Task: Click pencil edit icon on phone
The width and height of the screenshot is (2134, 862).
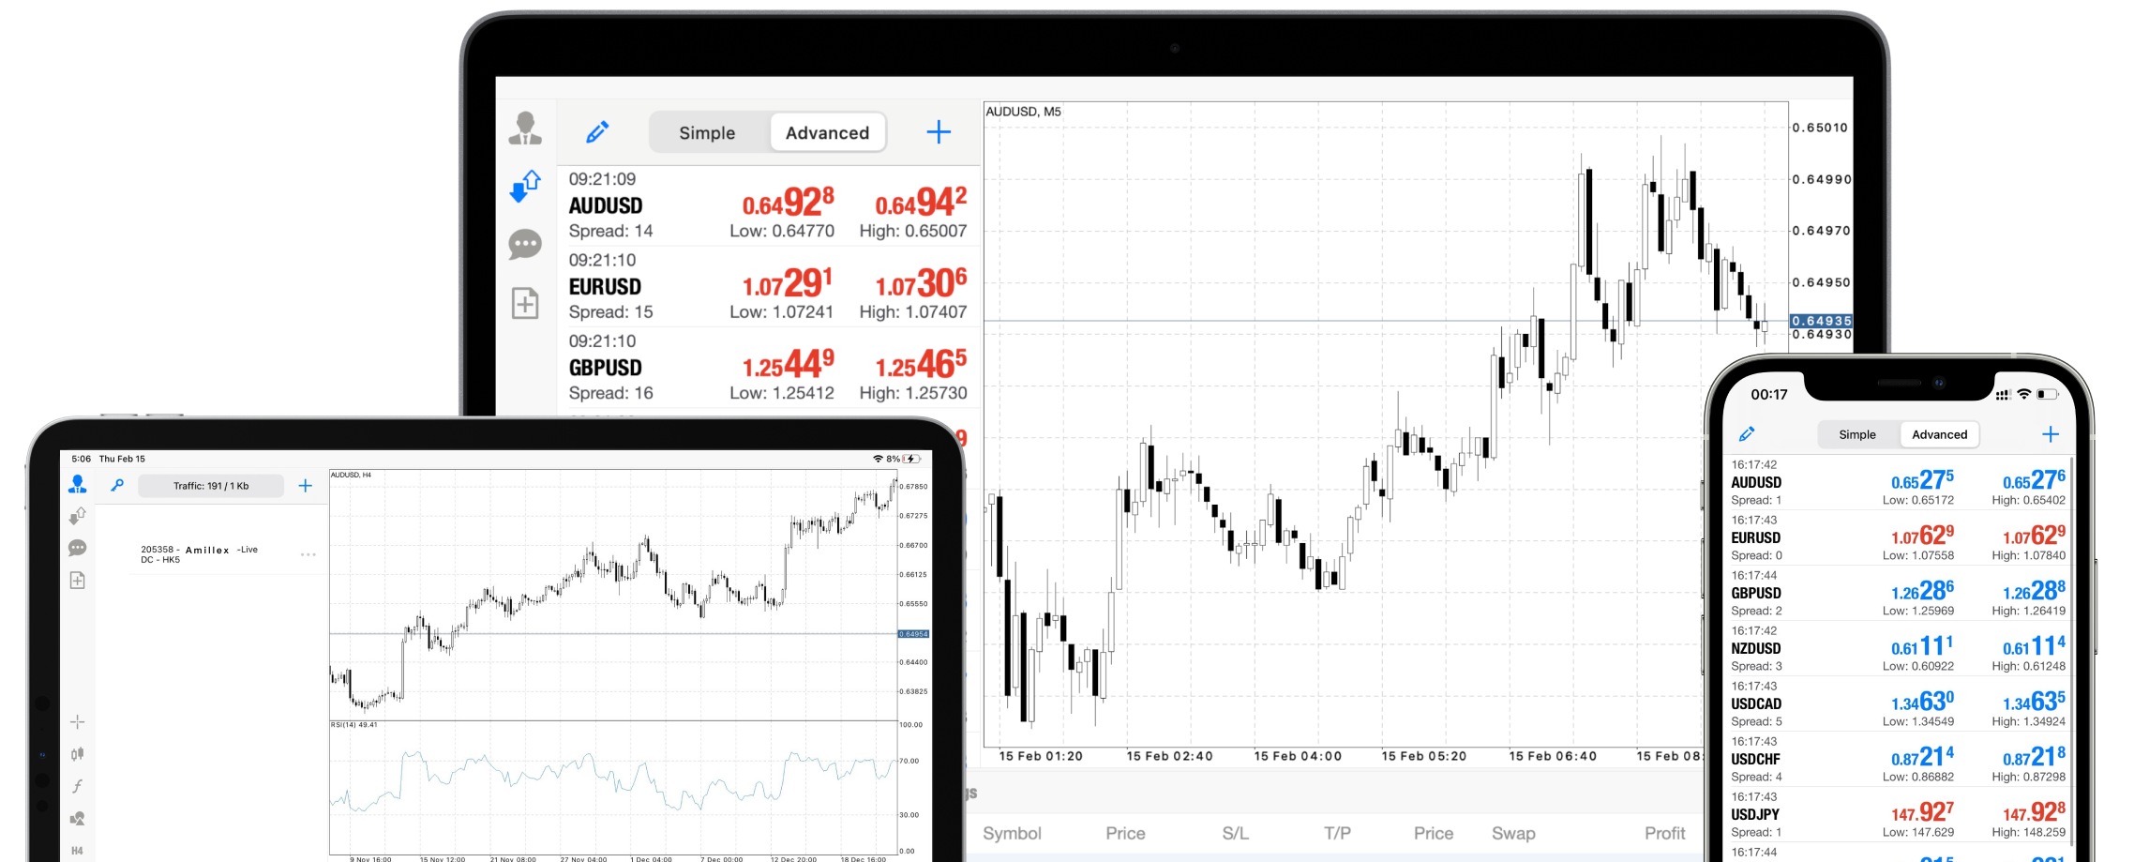Action: click(x=1747, y=433)
